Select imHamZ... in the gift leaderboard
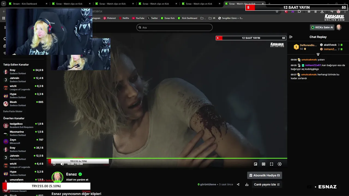Screen dimensions: 349x196 pyautogui.click(x=330, y=49)
